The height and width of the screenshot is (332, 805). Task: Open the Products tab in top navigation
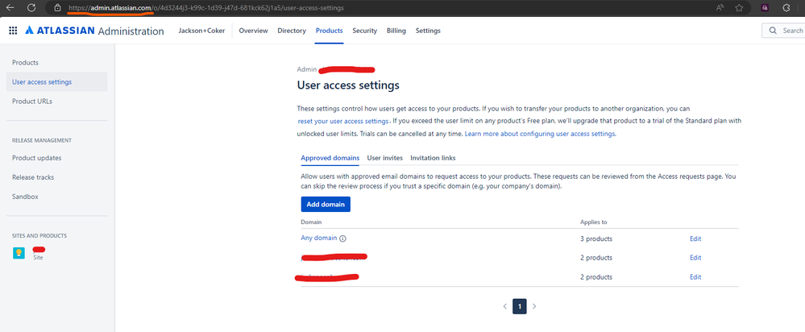329,31
